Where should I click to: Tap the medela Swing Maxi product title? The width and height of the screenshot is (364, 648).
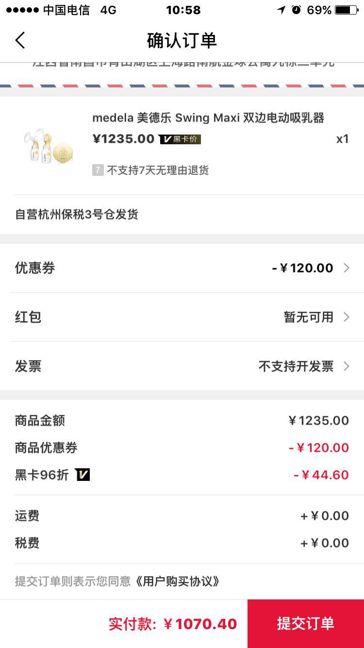208,118
